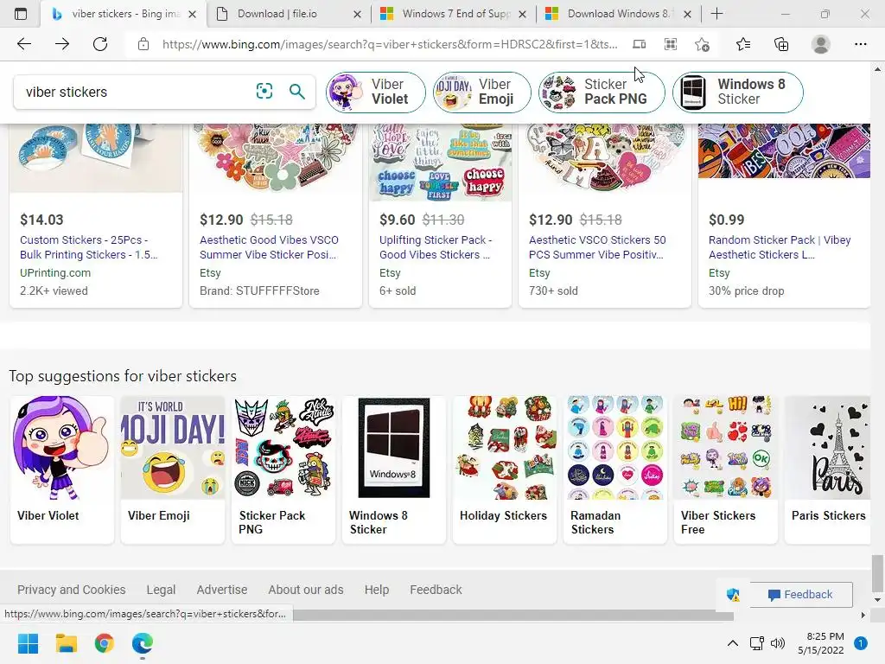The height and width of the screenshot is (664, 885).
Task: Open Viber Stickers Free suggestion card
Action: click(x=726, y=469)
